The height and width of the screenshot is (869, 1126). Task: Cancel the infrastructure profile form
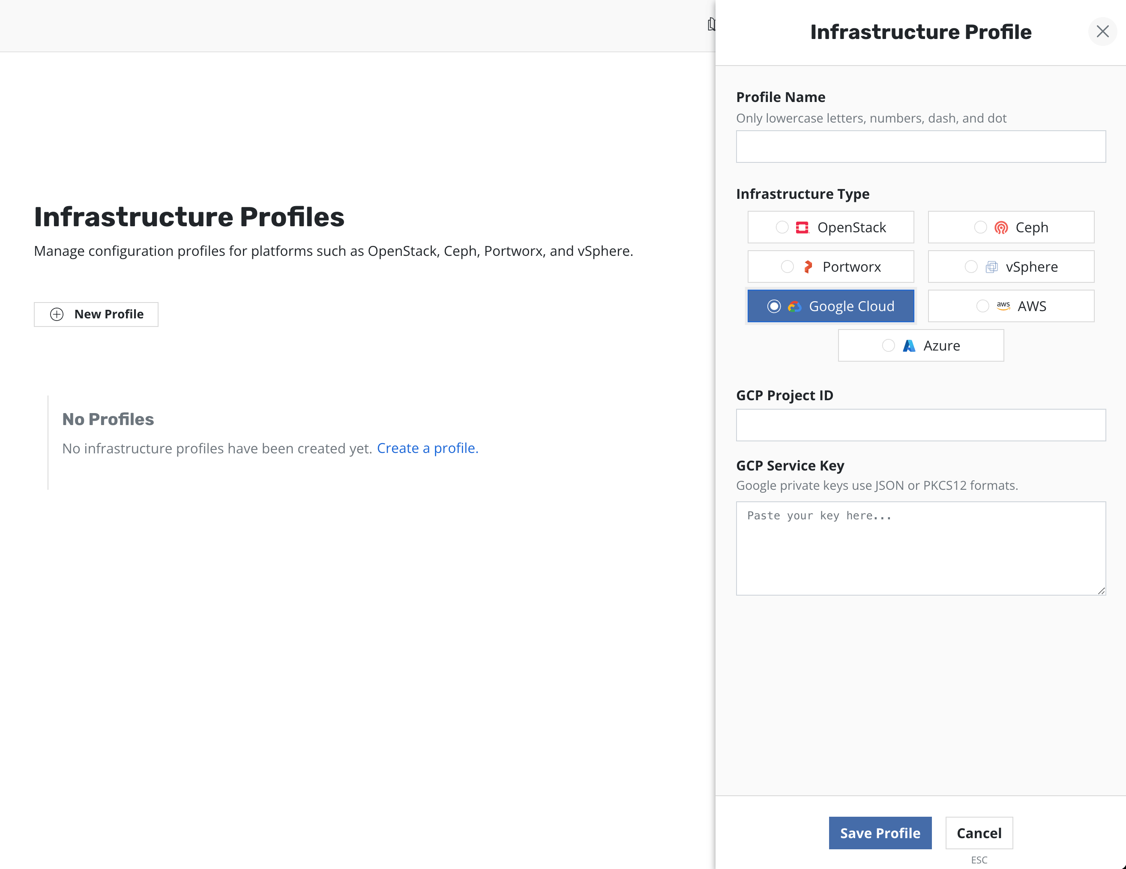coord(979,833)
